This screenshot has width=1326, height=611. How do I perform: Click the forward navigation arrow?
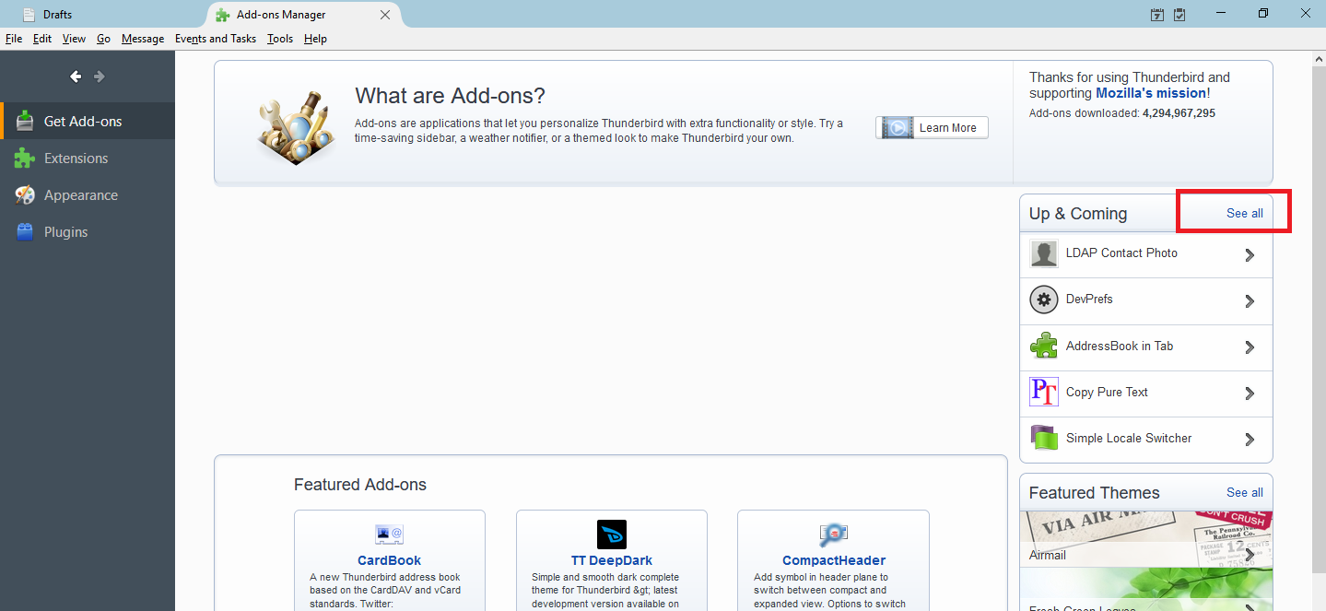point(100,76)
